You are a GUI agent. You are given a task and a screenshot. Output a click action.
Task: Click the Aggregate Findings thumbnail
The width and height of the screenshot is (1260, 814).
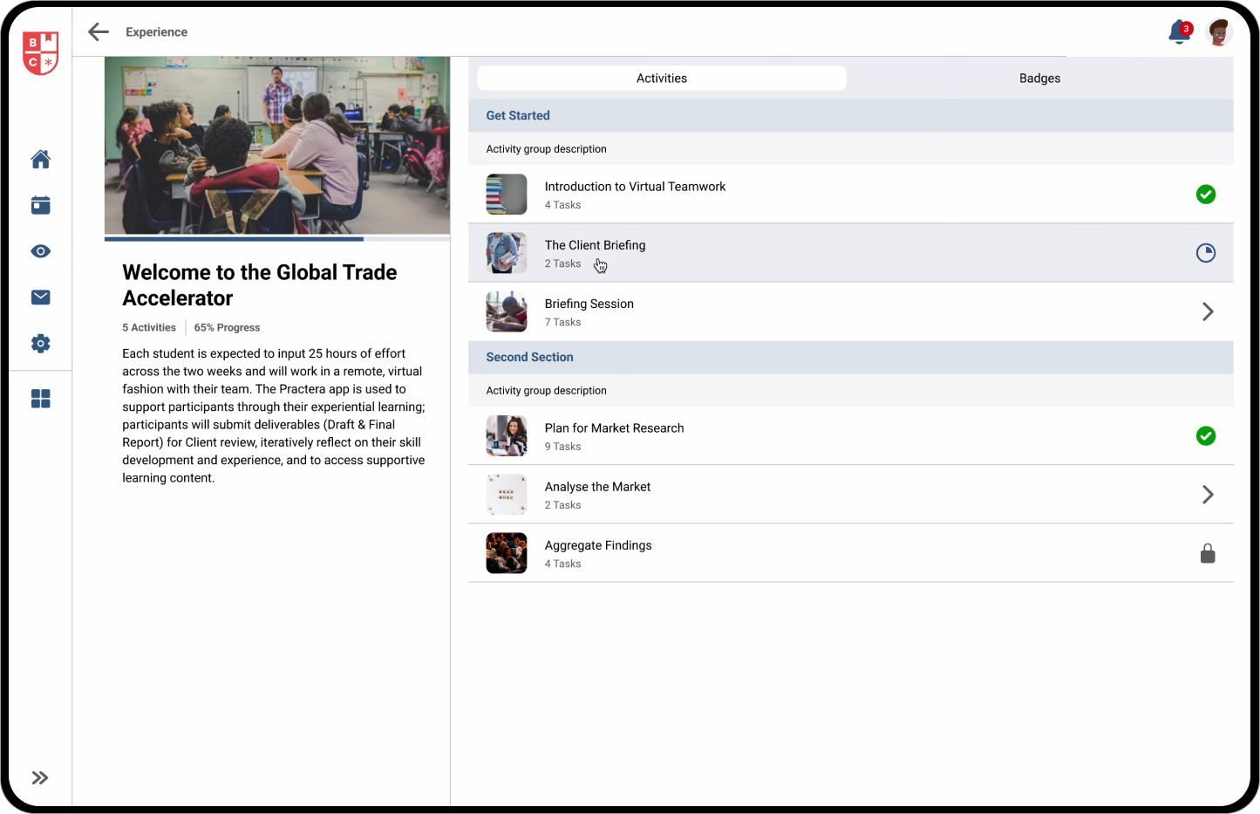(507, 553)
